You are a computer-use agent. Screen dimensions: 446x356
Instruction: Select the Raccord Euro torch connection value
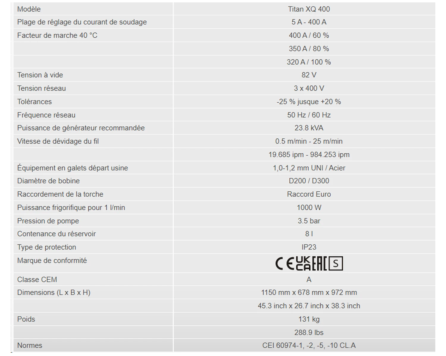[x=309, y=194]
